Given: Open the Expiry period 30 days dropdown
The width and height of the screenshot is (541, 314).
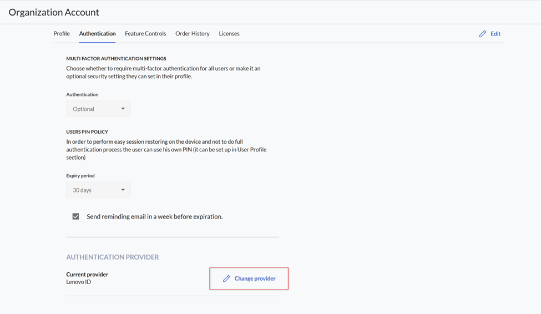Looking at the screenshot, I should click(x=98, y=190).
